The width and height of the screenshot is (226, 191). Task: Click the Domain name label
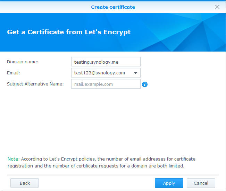pyautogui.click(x=23, y=62)
